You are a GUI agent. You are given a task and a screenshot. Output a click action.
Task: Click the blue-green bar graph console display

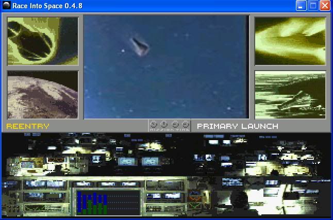coord(108,203)
